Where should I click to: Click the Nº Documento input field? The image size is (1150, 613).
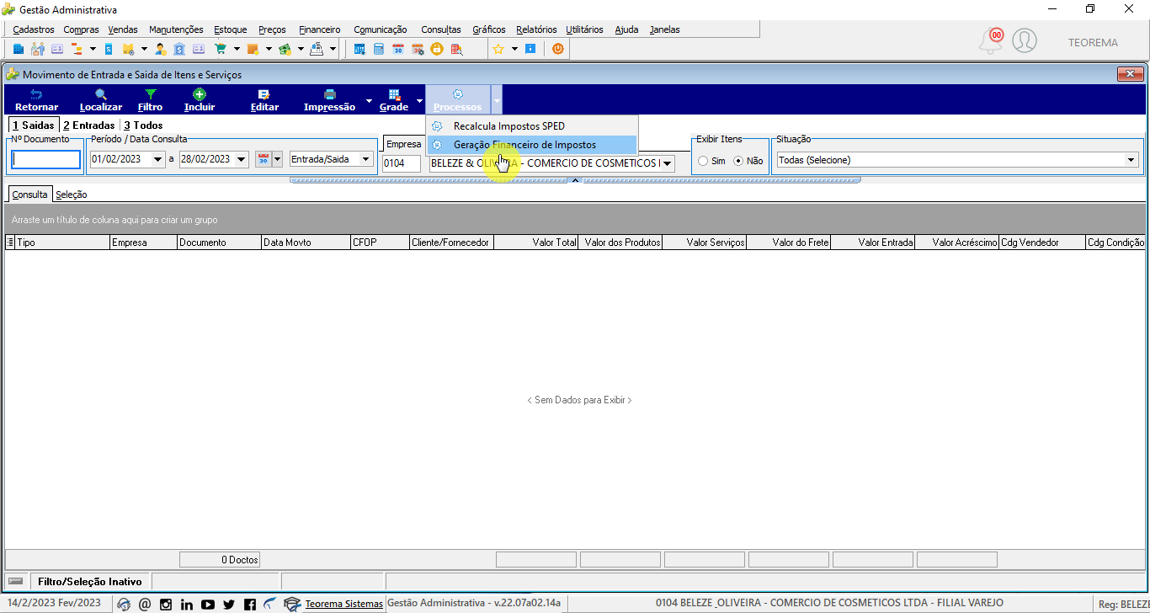[46, 160]
